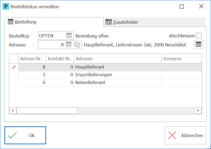Click Adress-Nr. cell with value 5
The width and height of the screenshot is (211, 149).
click(x=32, y=75)
